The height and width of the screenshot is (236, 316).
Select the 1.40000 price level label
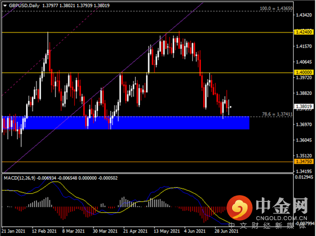[x=303, y=72]
